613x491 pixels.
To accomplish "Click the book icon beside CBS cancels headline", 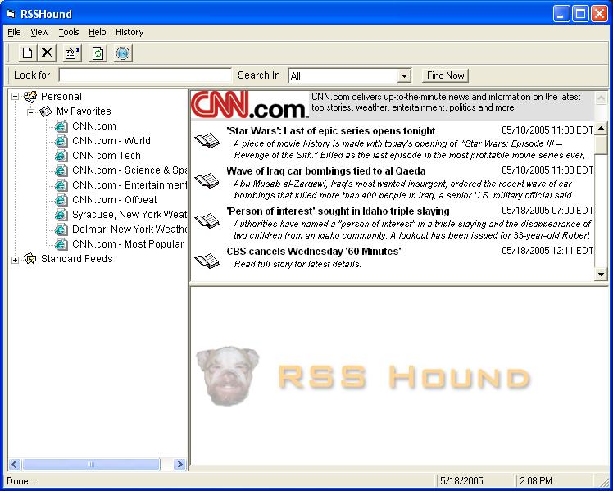I will [207, 261].
